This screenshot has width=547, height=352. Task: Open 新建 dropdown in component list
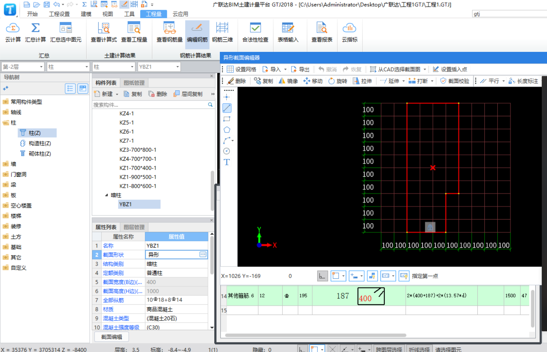pos(117,94)
